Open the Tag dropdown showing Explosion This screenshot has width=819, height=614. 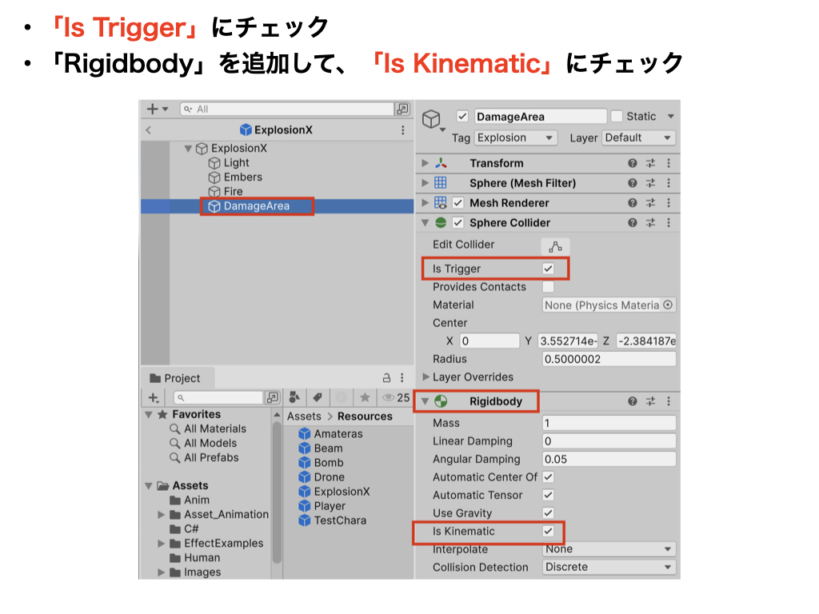(x=516, y=138)
